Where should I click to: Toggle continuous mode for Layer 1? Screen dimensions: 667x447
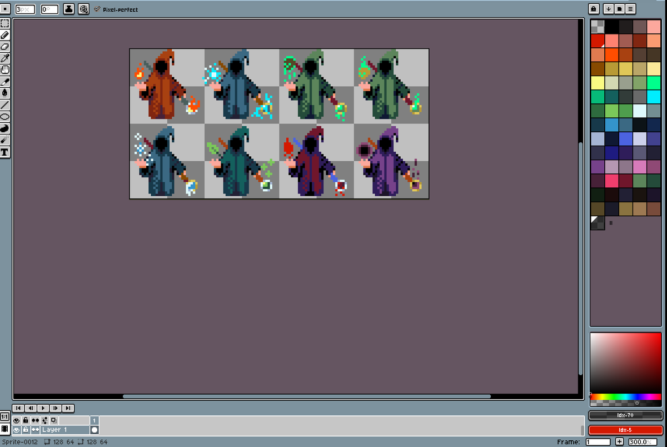point(35,430)
